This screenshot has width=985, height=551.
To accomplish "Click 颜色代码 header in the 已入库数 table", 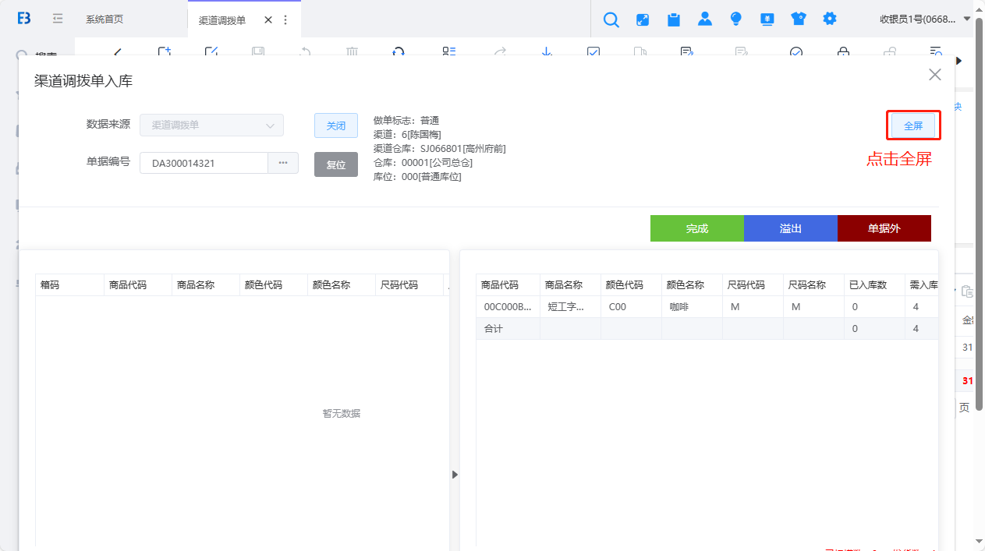I will 631,285.
